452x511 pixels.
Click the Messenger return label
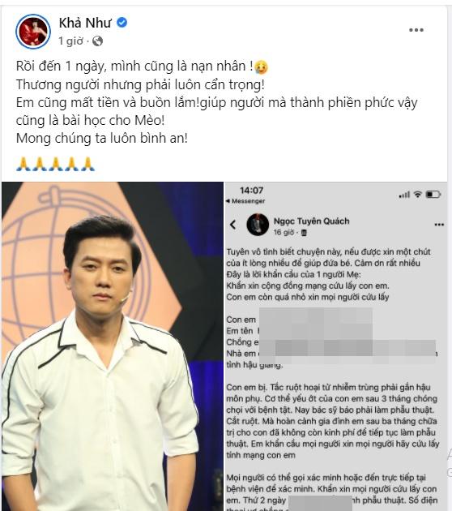click(x=245, y=201)
